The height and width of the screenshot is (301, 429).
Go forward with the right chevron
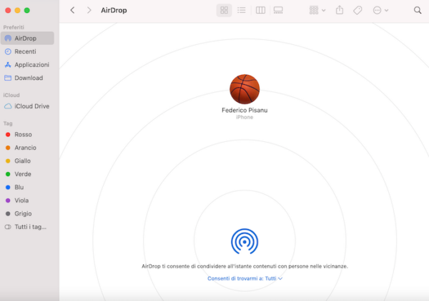click(89, 11)
